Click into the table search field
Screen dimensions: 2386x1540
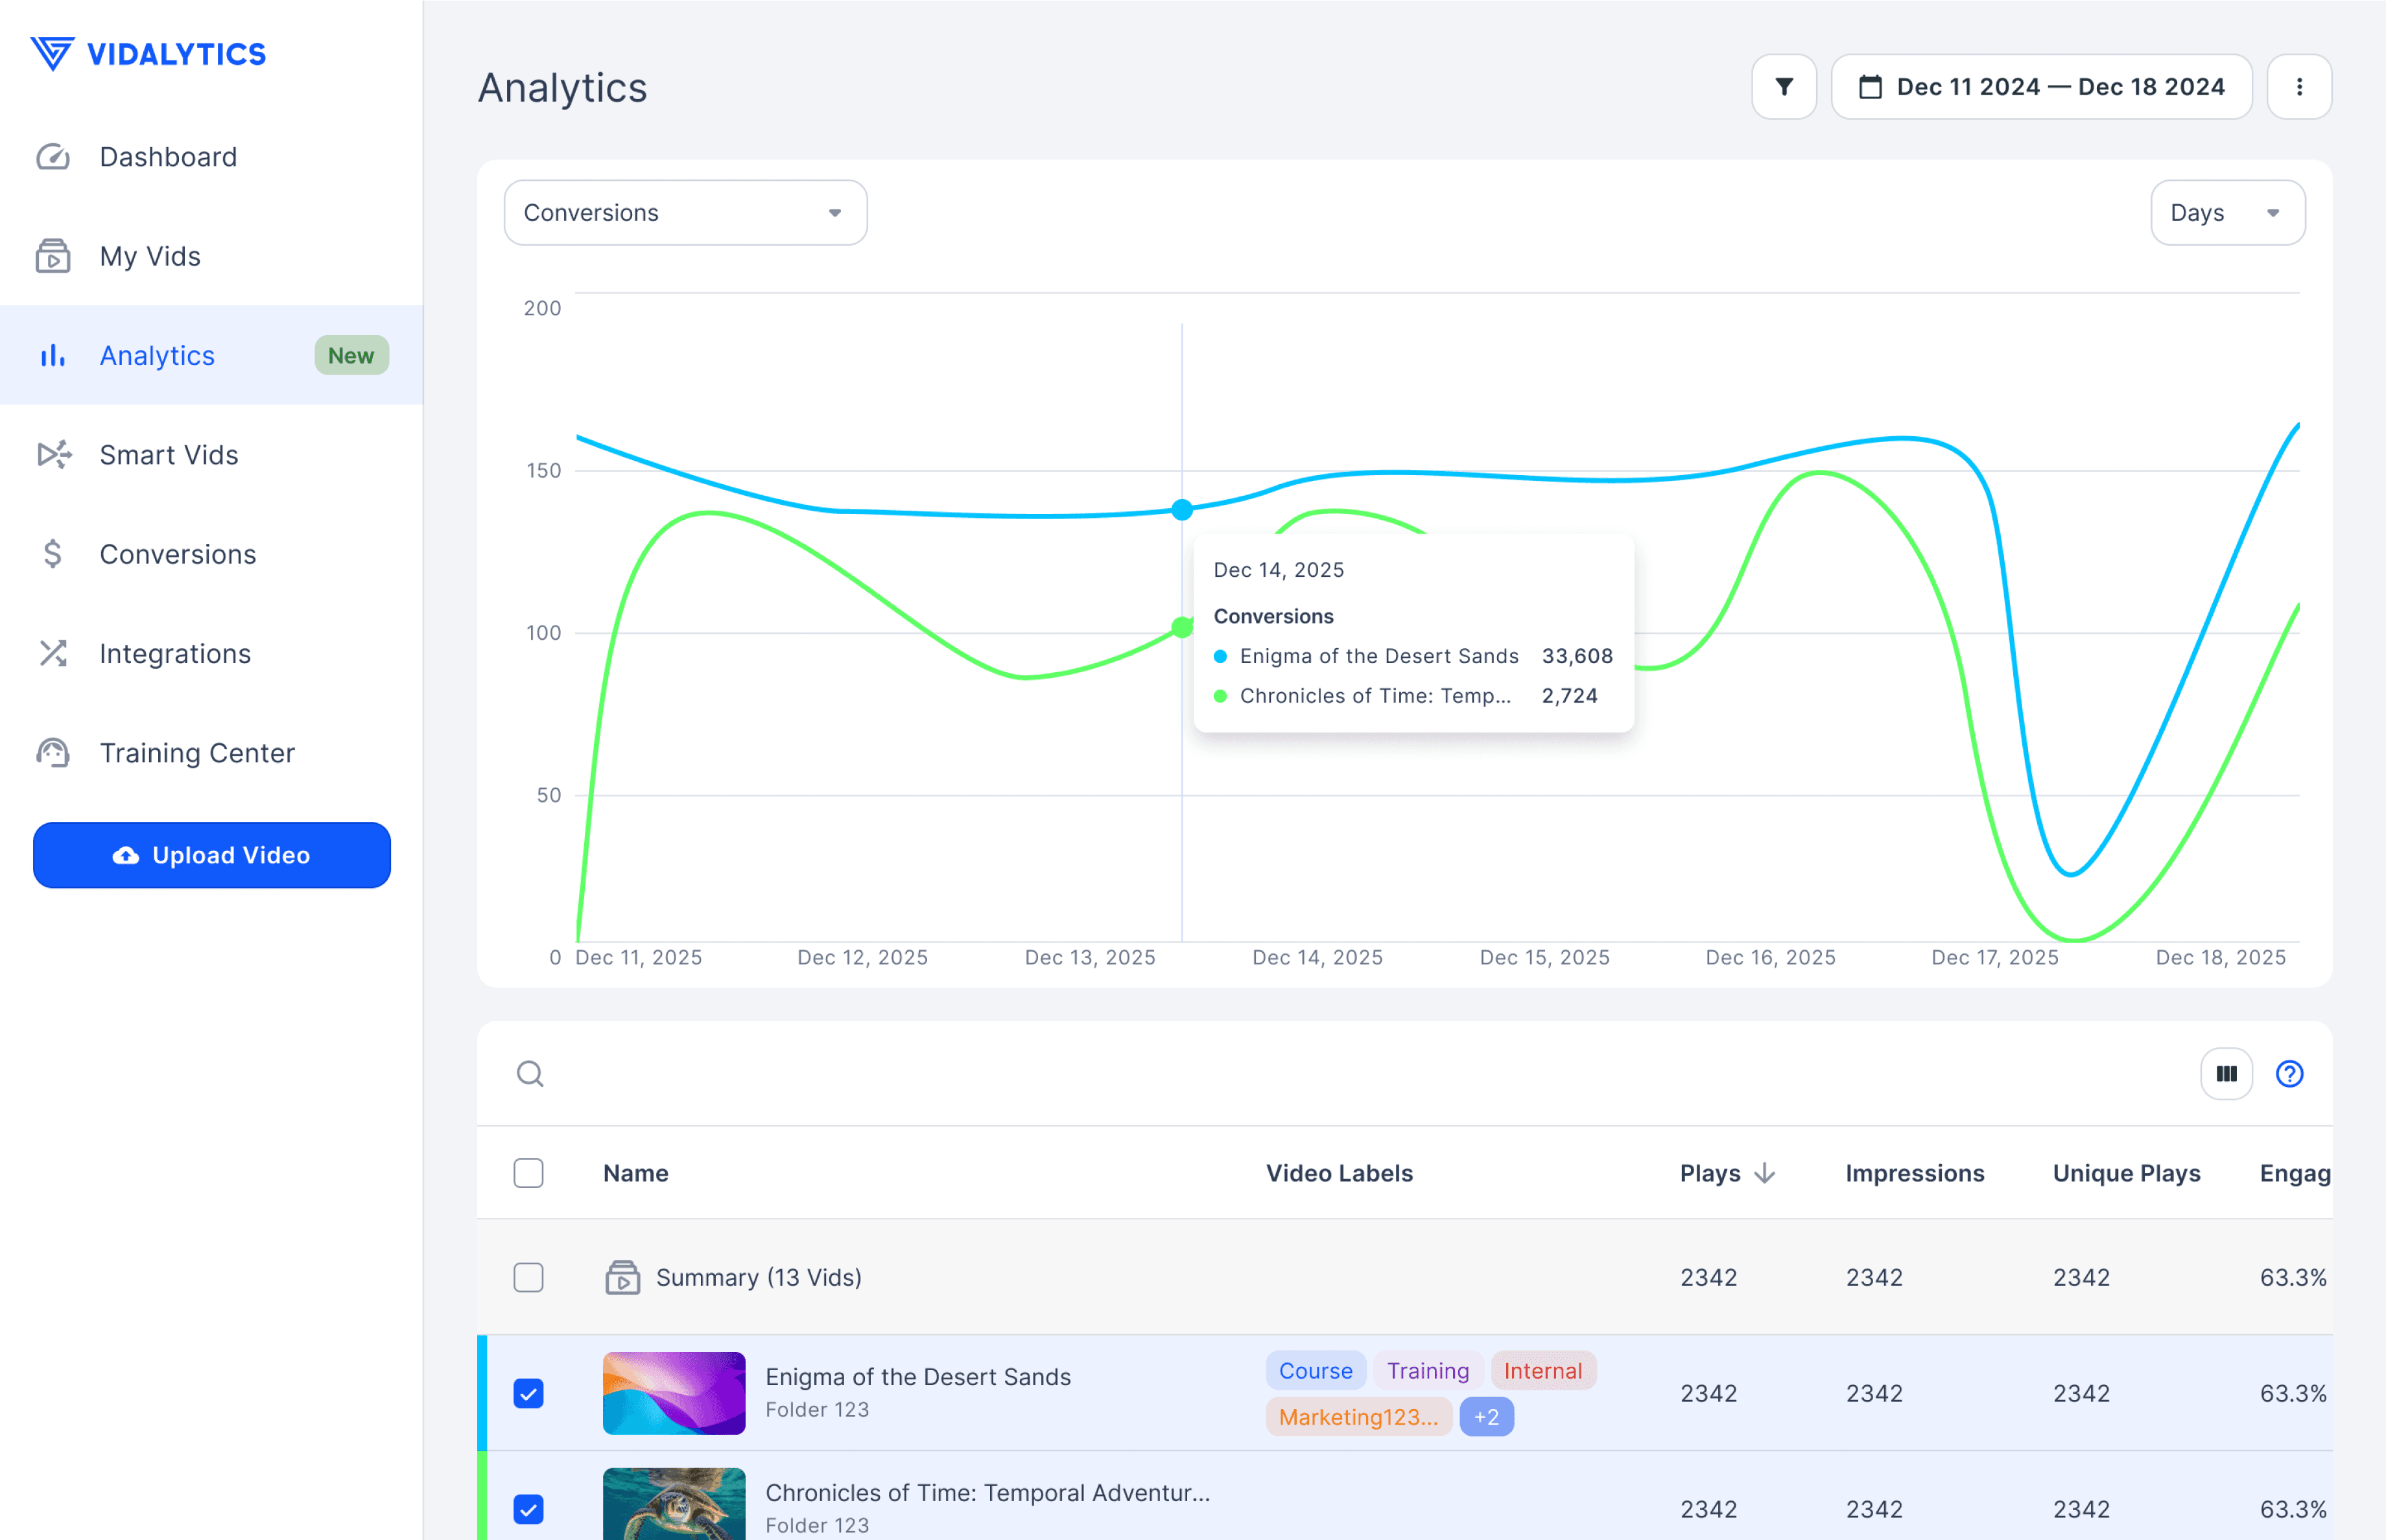(1341, 1074)
